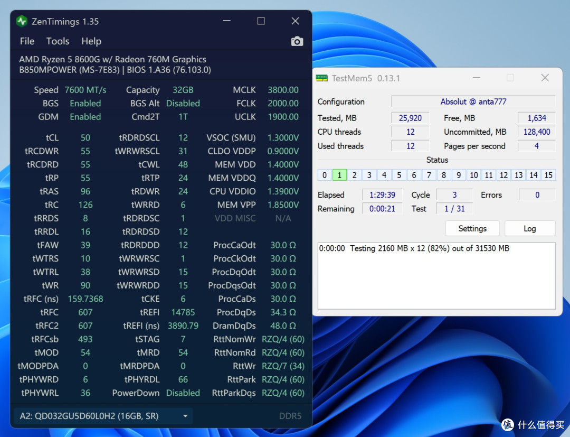This screenshot has width=570, height=437.
Task: Click the ZenTimings app logo icon
Action: pos(22,22)
